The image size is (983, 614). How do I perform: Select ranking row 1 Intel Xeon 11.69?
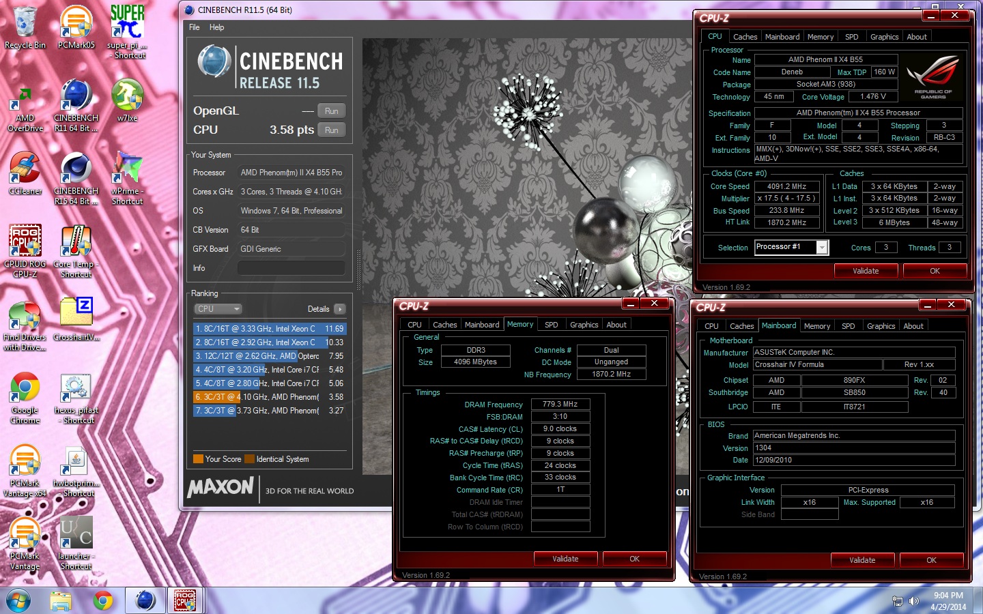point(270,329)
